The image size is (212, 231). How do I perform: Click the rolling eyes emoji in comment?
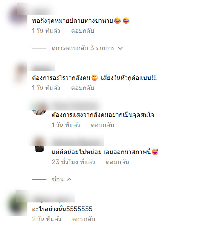(95, 78)
